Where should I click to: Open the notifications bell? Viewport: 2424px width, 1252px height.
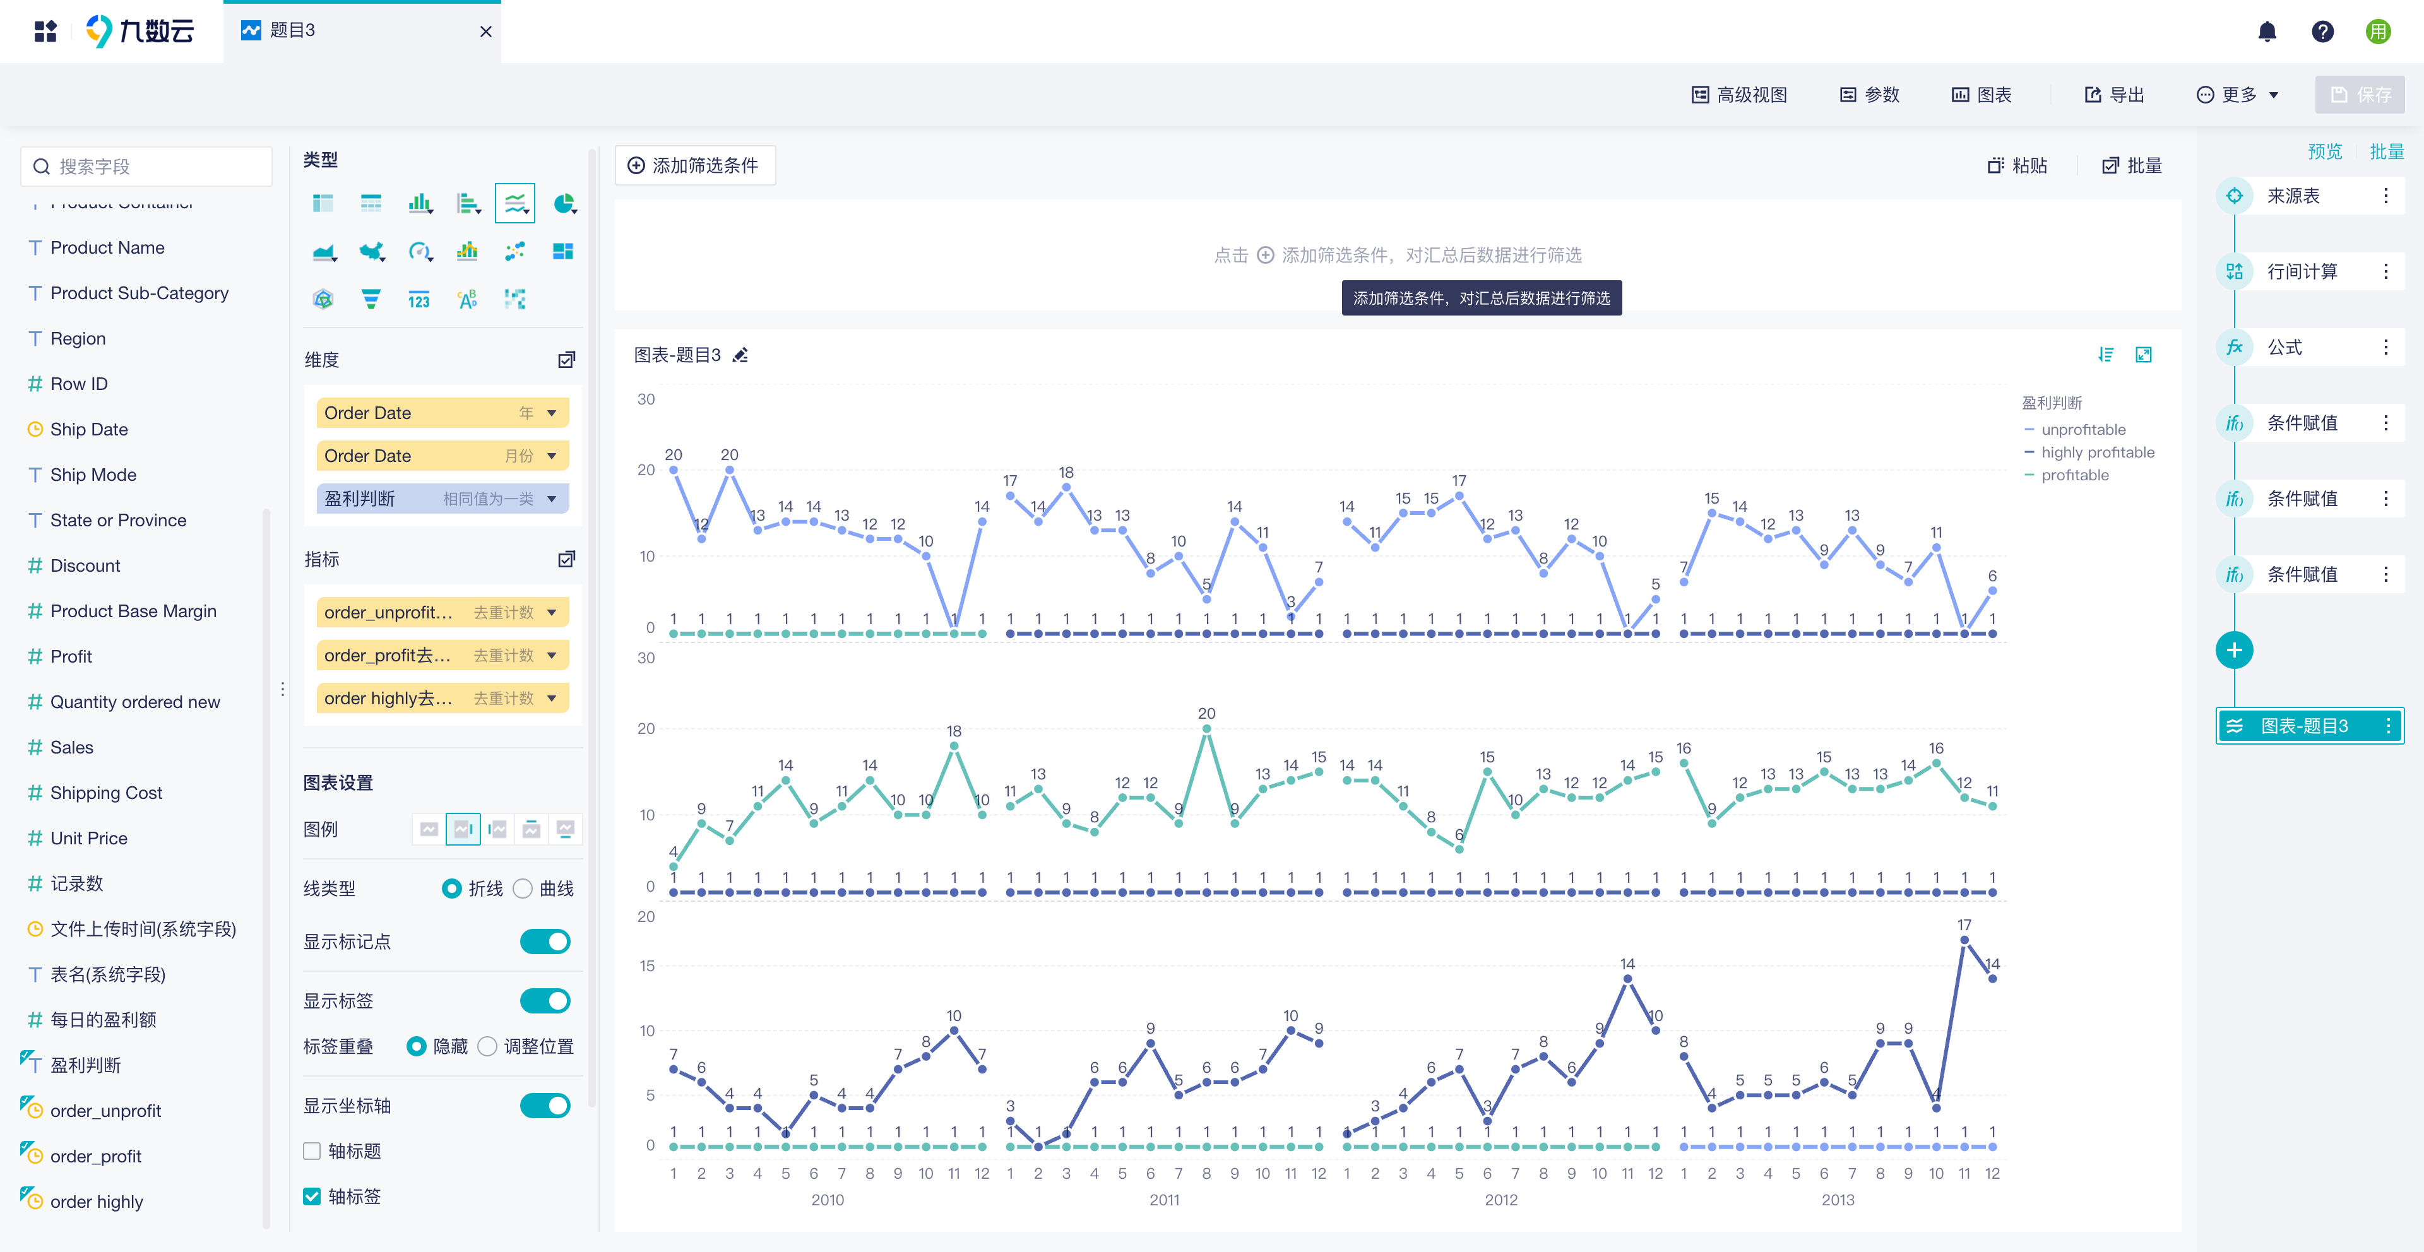[x=2267, y=32]
